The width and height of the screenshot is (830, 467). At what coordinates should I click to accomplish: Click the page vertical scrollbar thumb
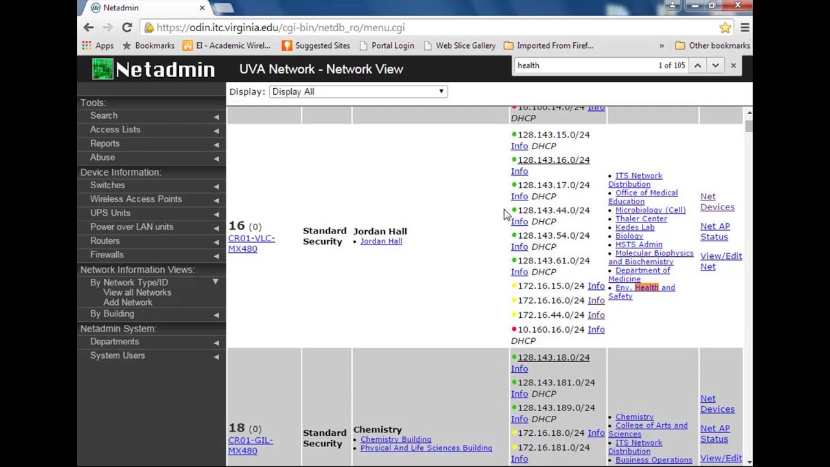749,125
